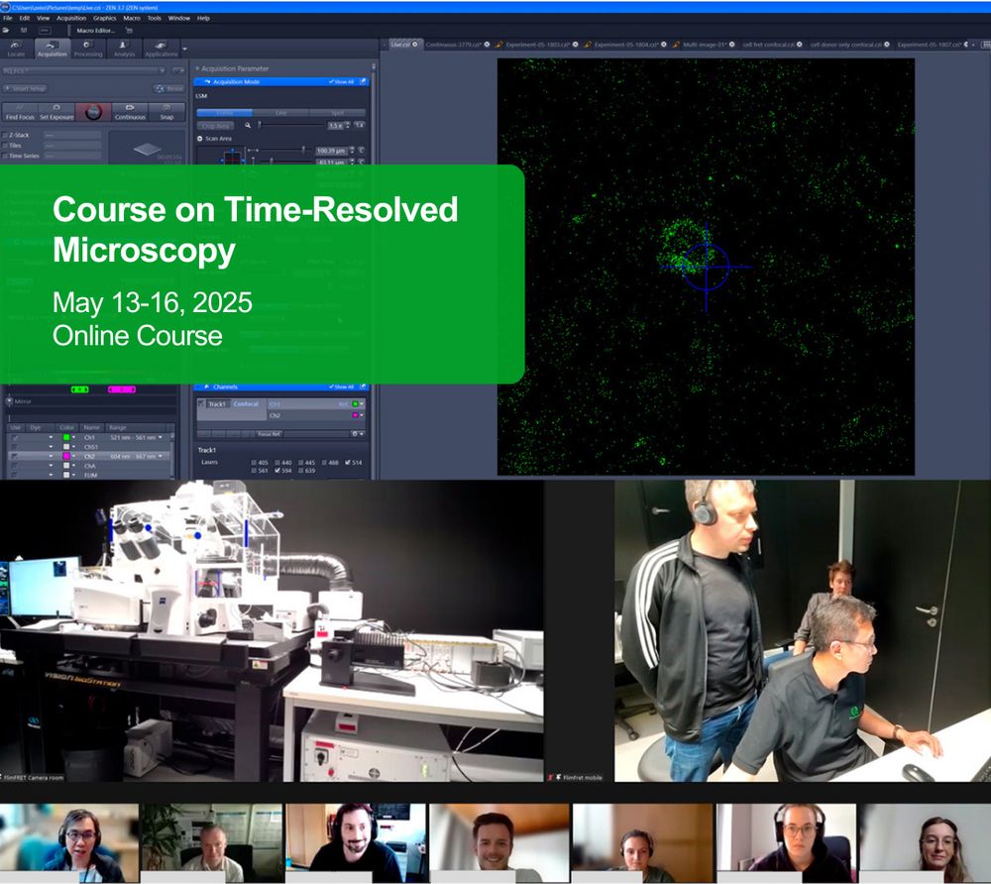Click the open folder toolbar icon
This screenshot has height=884, width=991.
(x=6, y=30)
